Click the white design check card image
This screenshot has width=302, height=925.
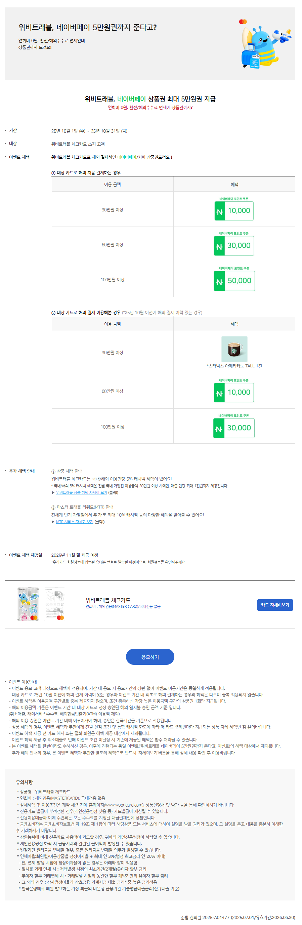[x=54, y=604]
